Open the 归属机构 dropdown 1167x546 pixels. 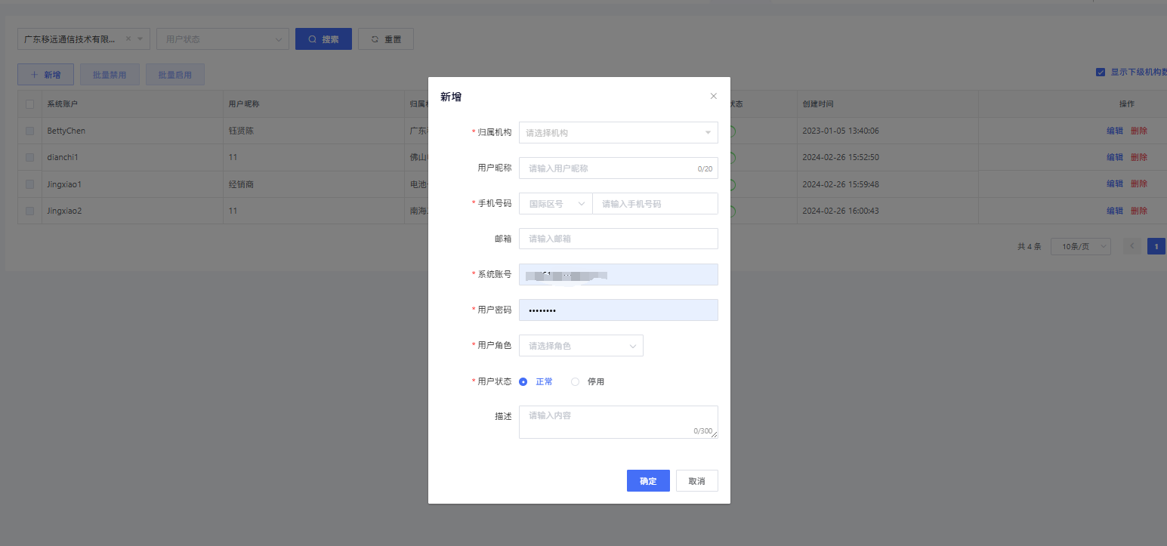(618, 133)
